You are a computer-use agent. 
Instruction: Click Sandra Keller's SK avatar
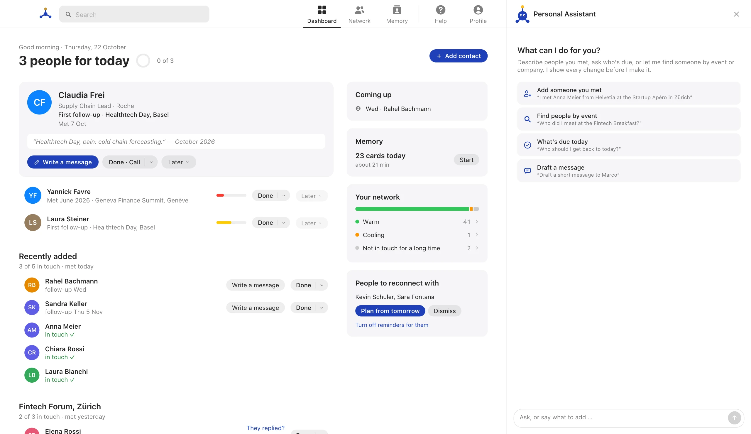[x=32, y=307]
